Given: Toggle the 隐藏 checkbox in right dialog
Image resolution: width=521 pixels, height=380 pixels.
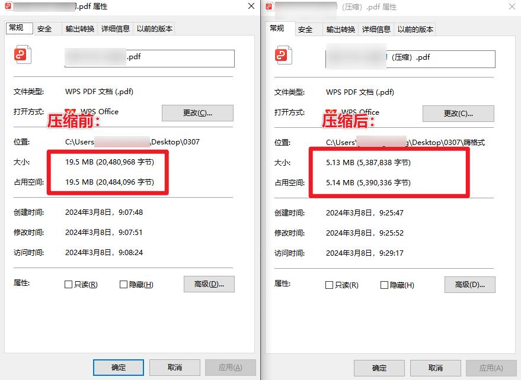Looking at the screenshot, I should (x=384, y=285).
